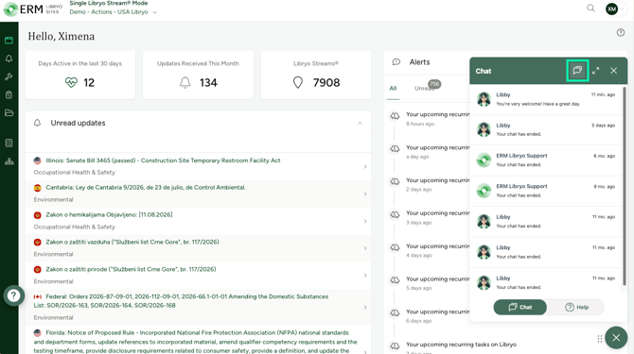
Task: Open the clipboard tasks icon in sidebar
Action: point(9,94)
